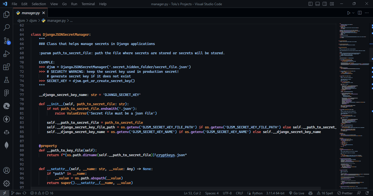
Task: Select the manager.py editor tab
Action: (31, 13)
